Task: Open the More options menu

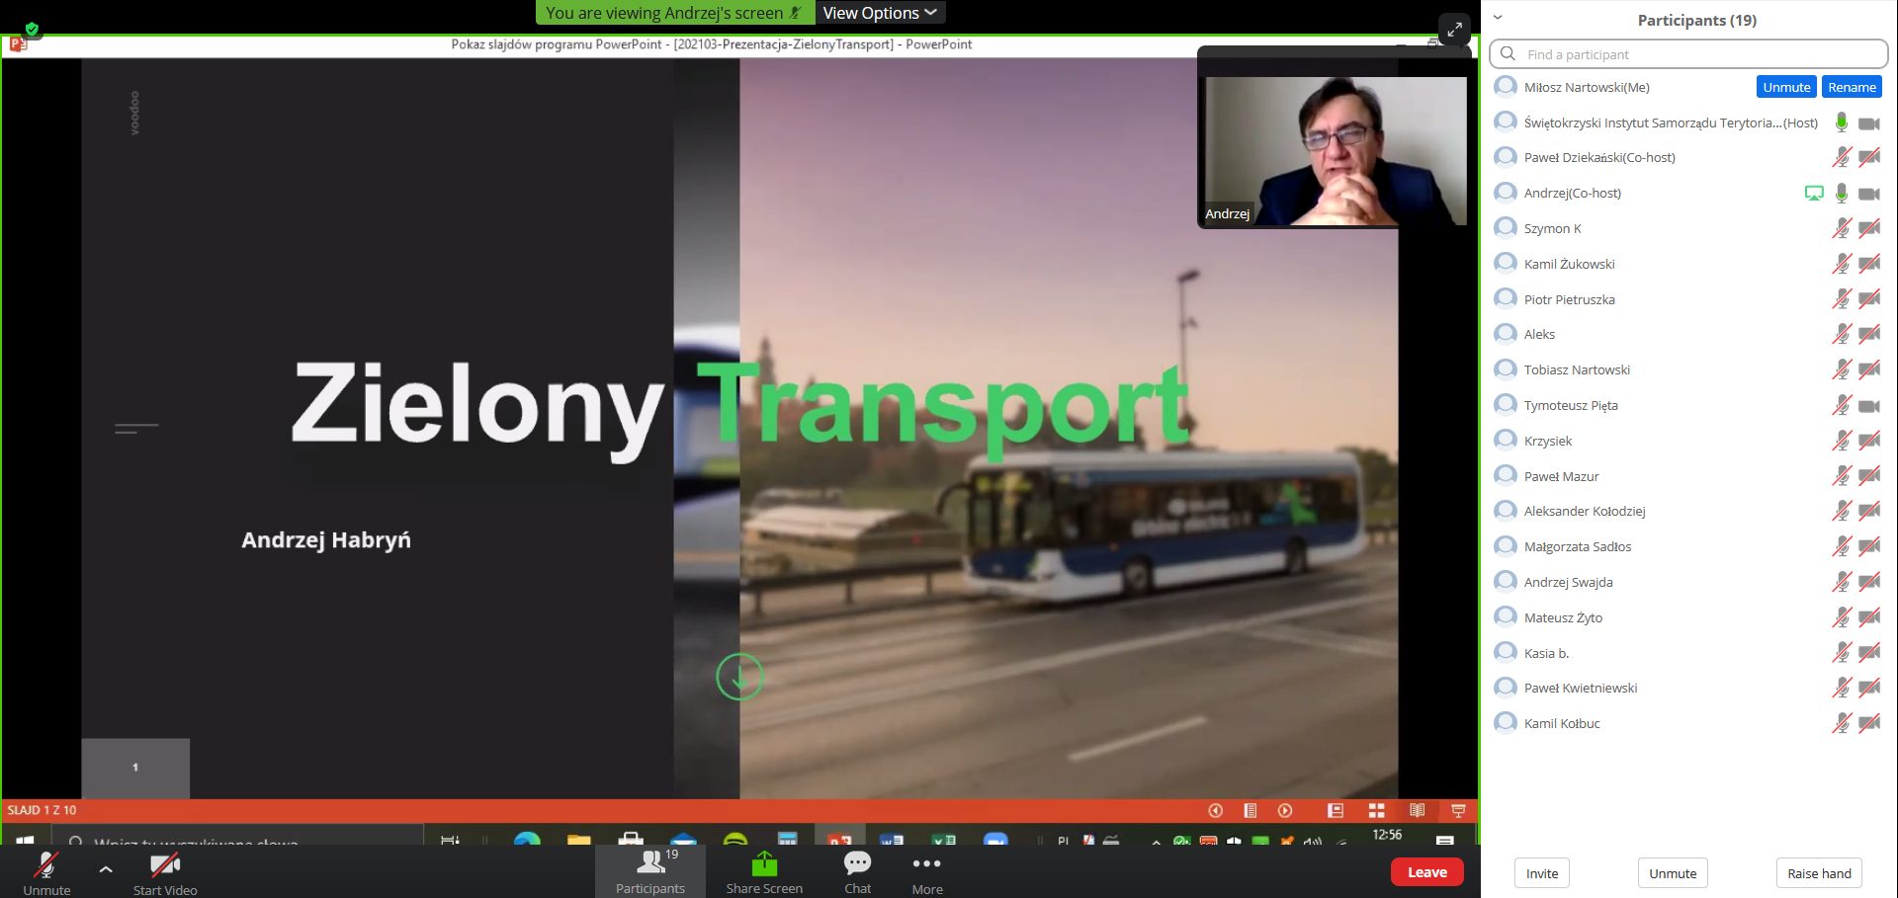Action: [x=926, y=870]
